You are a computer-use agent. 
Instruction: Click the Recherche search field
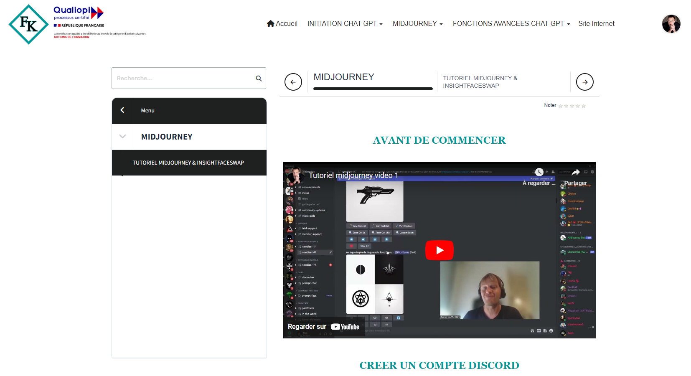(x=184, y=79)
